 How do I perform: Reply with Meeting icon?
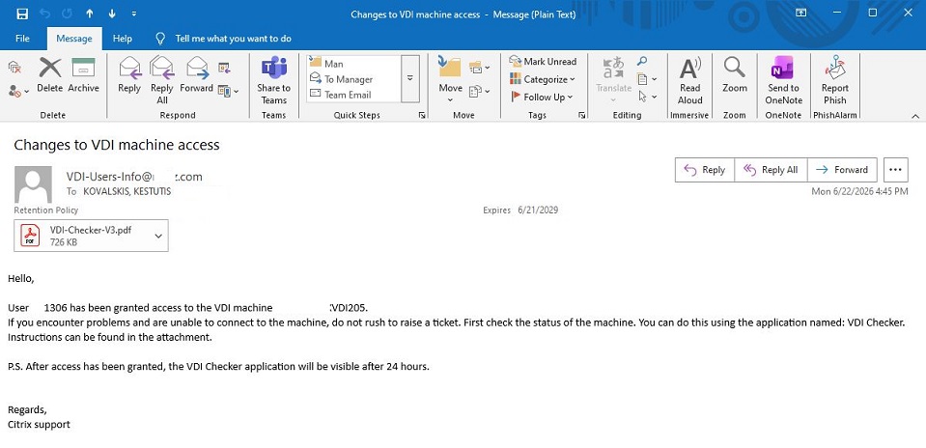tap(224, 68)
